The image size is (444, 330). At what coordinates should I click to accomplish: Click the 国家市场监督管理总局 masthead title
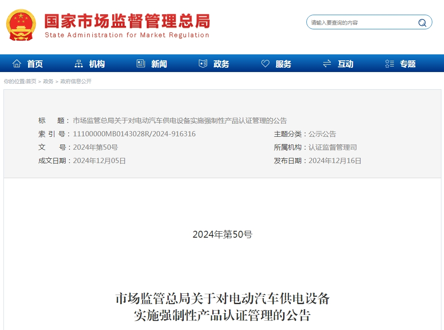[126, 22]
